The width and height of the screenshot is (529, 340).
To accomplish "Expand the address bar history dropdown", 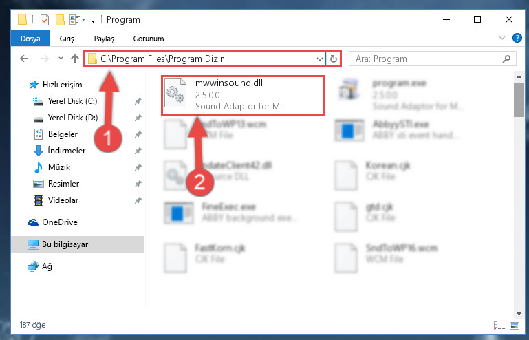I will coord(319,59).
